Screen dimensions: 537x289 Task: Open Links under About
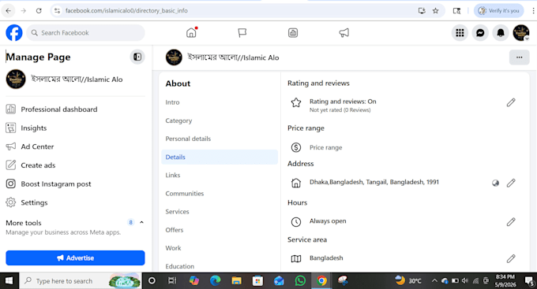(220, 176)
